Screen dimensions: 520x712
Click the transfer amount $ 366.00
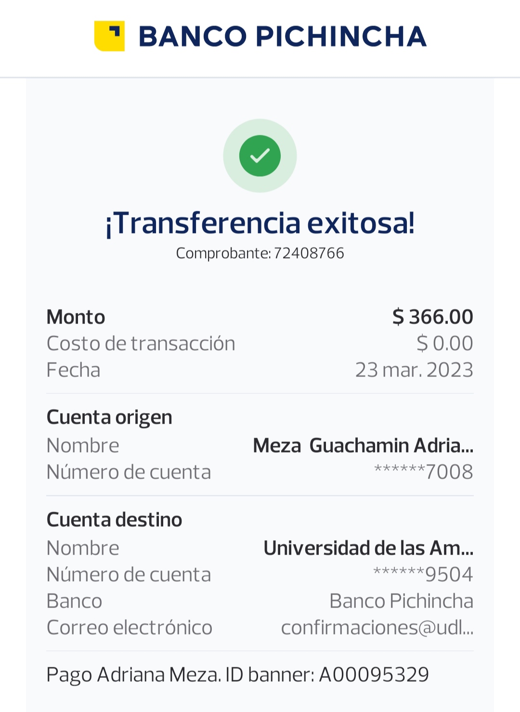coord(432,317)
